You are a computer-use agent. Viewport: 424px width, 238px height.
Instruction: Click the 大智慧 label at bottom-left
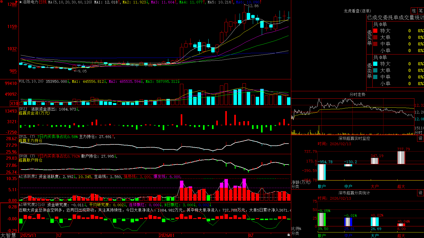tap(8, 235)
